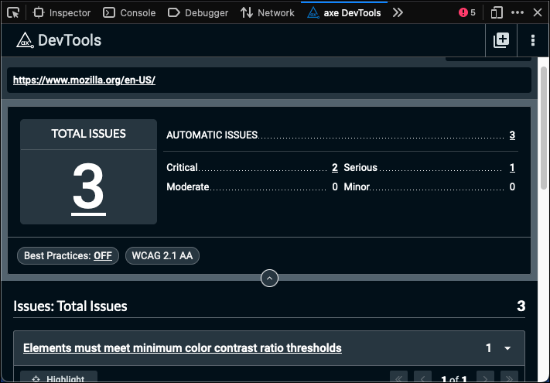Open DevTools customize ellipsis menu
The height and width of the screenshot is (383, 550).
click(518, 12)
